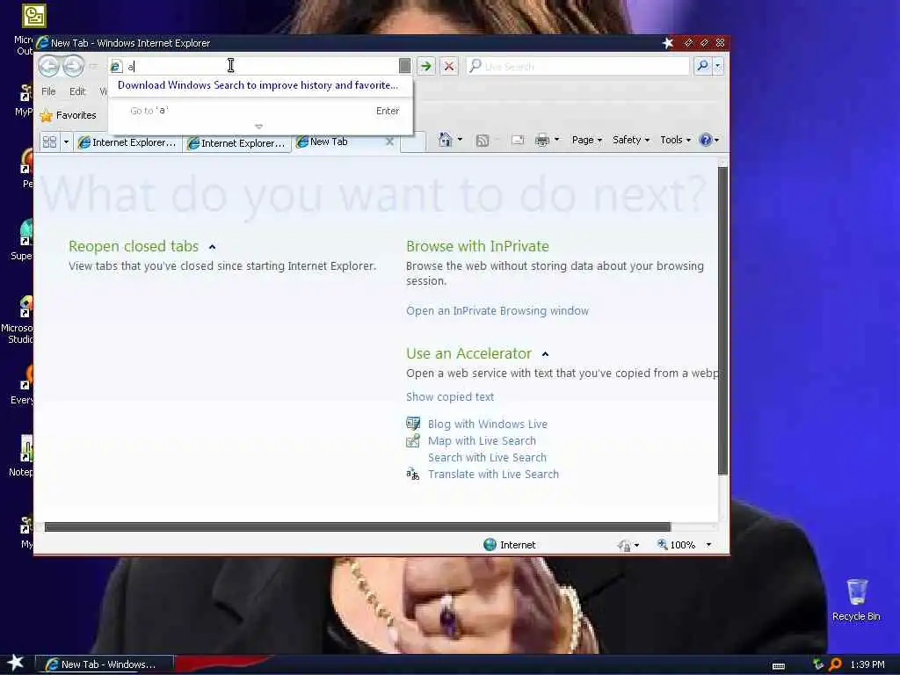This screenshot has width=900, height=675.
Task: Collapse the Reopen closed tabs section
Action: 212,247
